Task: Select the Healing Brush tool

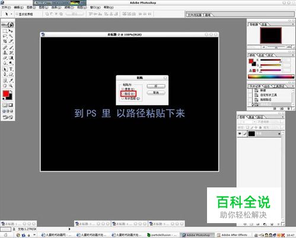Action: tap(5, 48)
